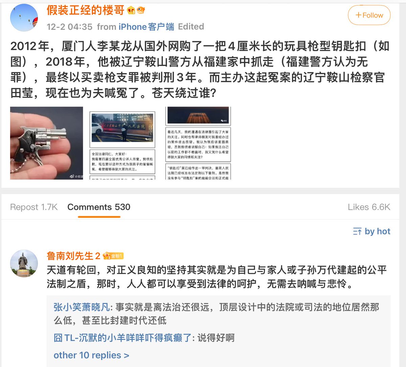Open poster's round profile avatar
This screenshot has height=367, width=406.
pos(24,18)
